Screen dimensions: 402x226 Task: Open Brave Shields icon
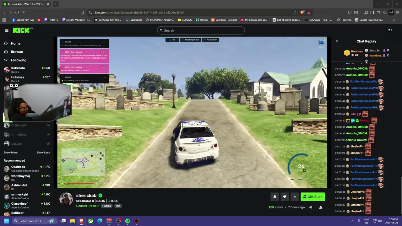(302, 13)
